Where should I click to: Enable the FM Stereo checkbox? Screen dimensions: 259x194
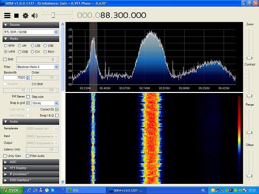click(28, 96)
